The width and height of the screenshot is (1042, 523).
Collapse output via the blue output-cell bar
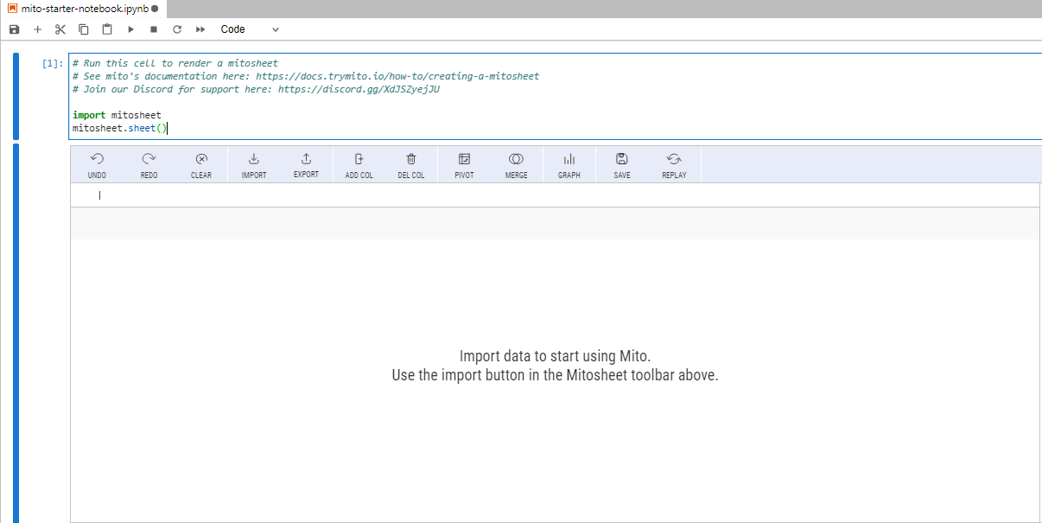point(16,334)
